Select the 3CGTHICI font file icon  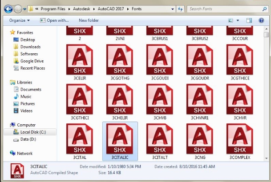[80, 99]
